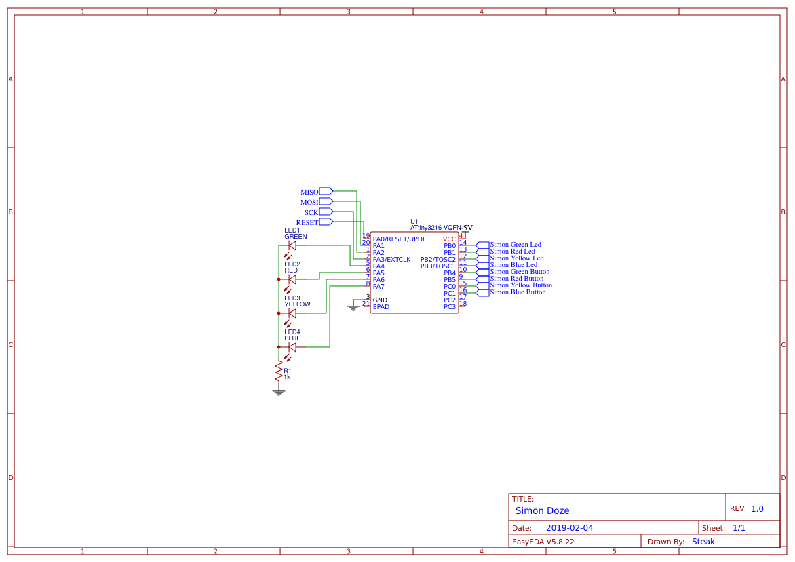Click the ATtiny3216-VQFN part name label

(435, 228)
